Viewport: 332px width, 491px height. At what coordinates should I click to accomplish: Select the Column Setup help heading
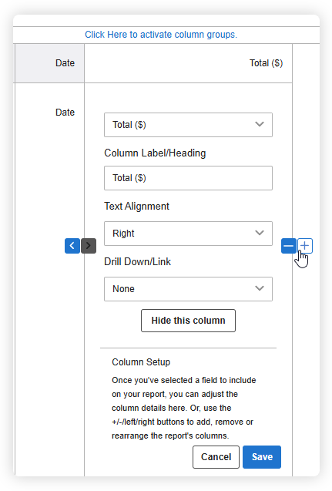point(141,362)
